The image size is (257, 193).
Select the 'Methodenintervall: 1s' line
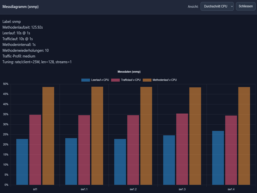coord(19,45)
